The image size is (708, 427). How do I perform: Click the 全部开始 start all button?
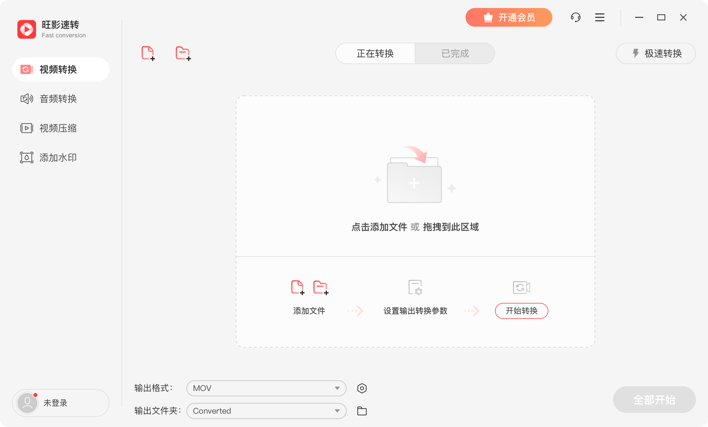tap(654, 399)
